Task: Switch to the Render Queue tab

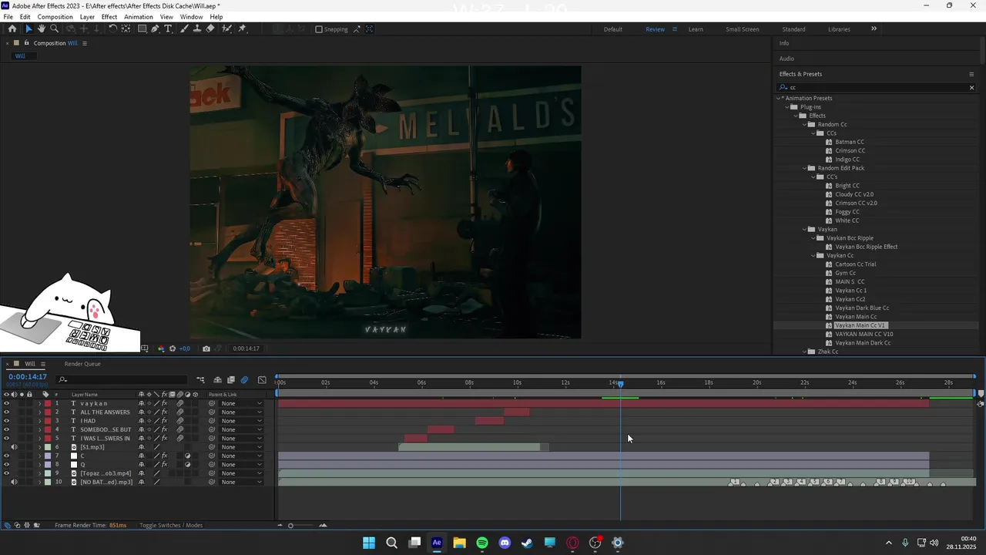Action: coord(82,364)
